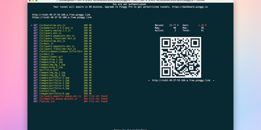Open the http rncbt pinggy.link URL
The width and height of the screenshot is (261, 130).
[61, 15]
